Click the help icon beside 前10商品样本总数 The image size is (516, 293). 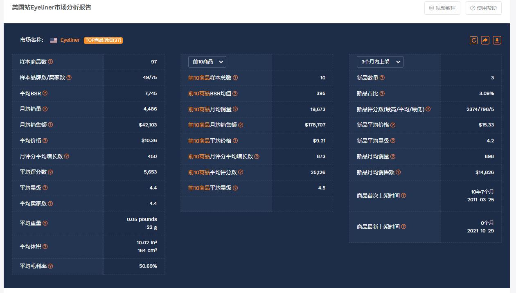(x=235, y=77)
